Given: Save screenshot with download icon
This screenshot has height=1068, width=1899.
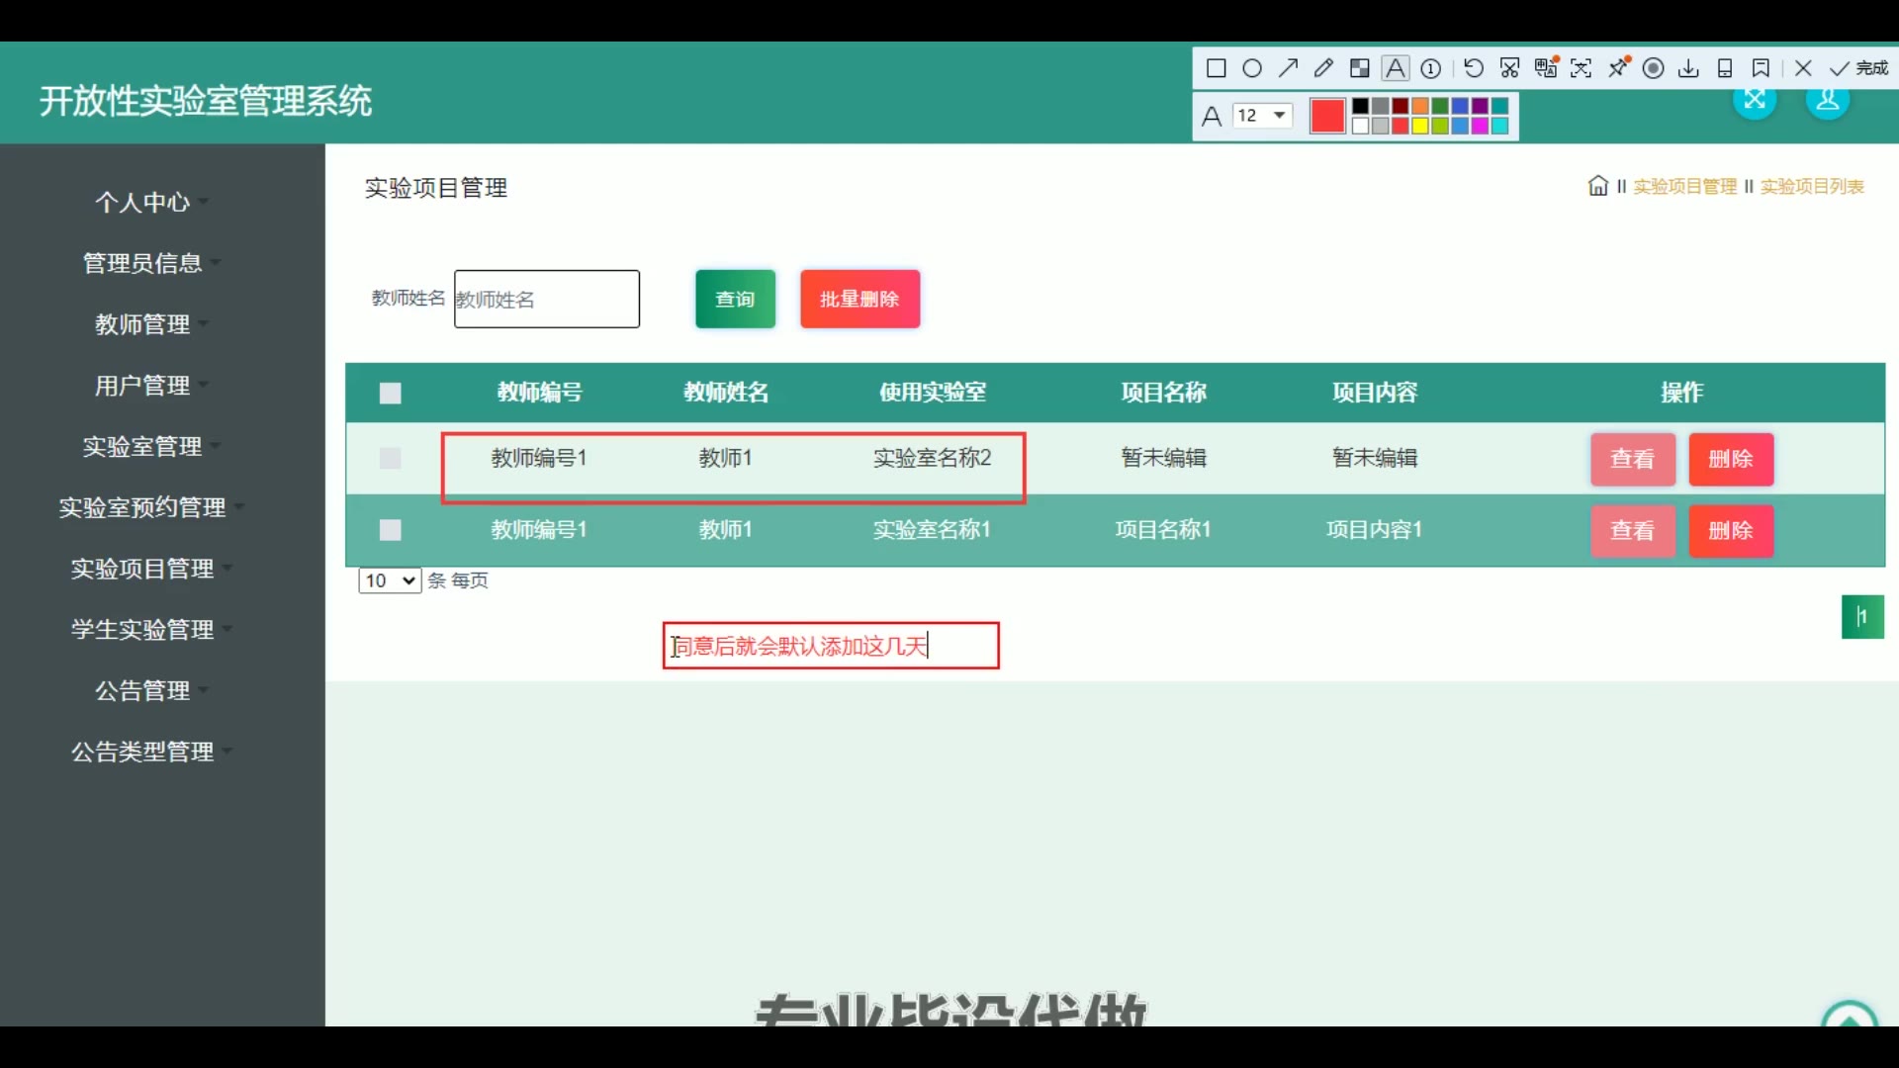Looking at the screenshot, I should pos(1689,68).
